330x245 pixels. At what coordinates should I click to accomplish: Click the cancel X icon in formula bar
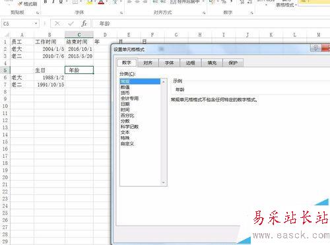pyautogui.click(x=57, y=23)
